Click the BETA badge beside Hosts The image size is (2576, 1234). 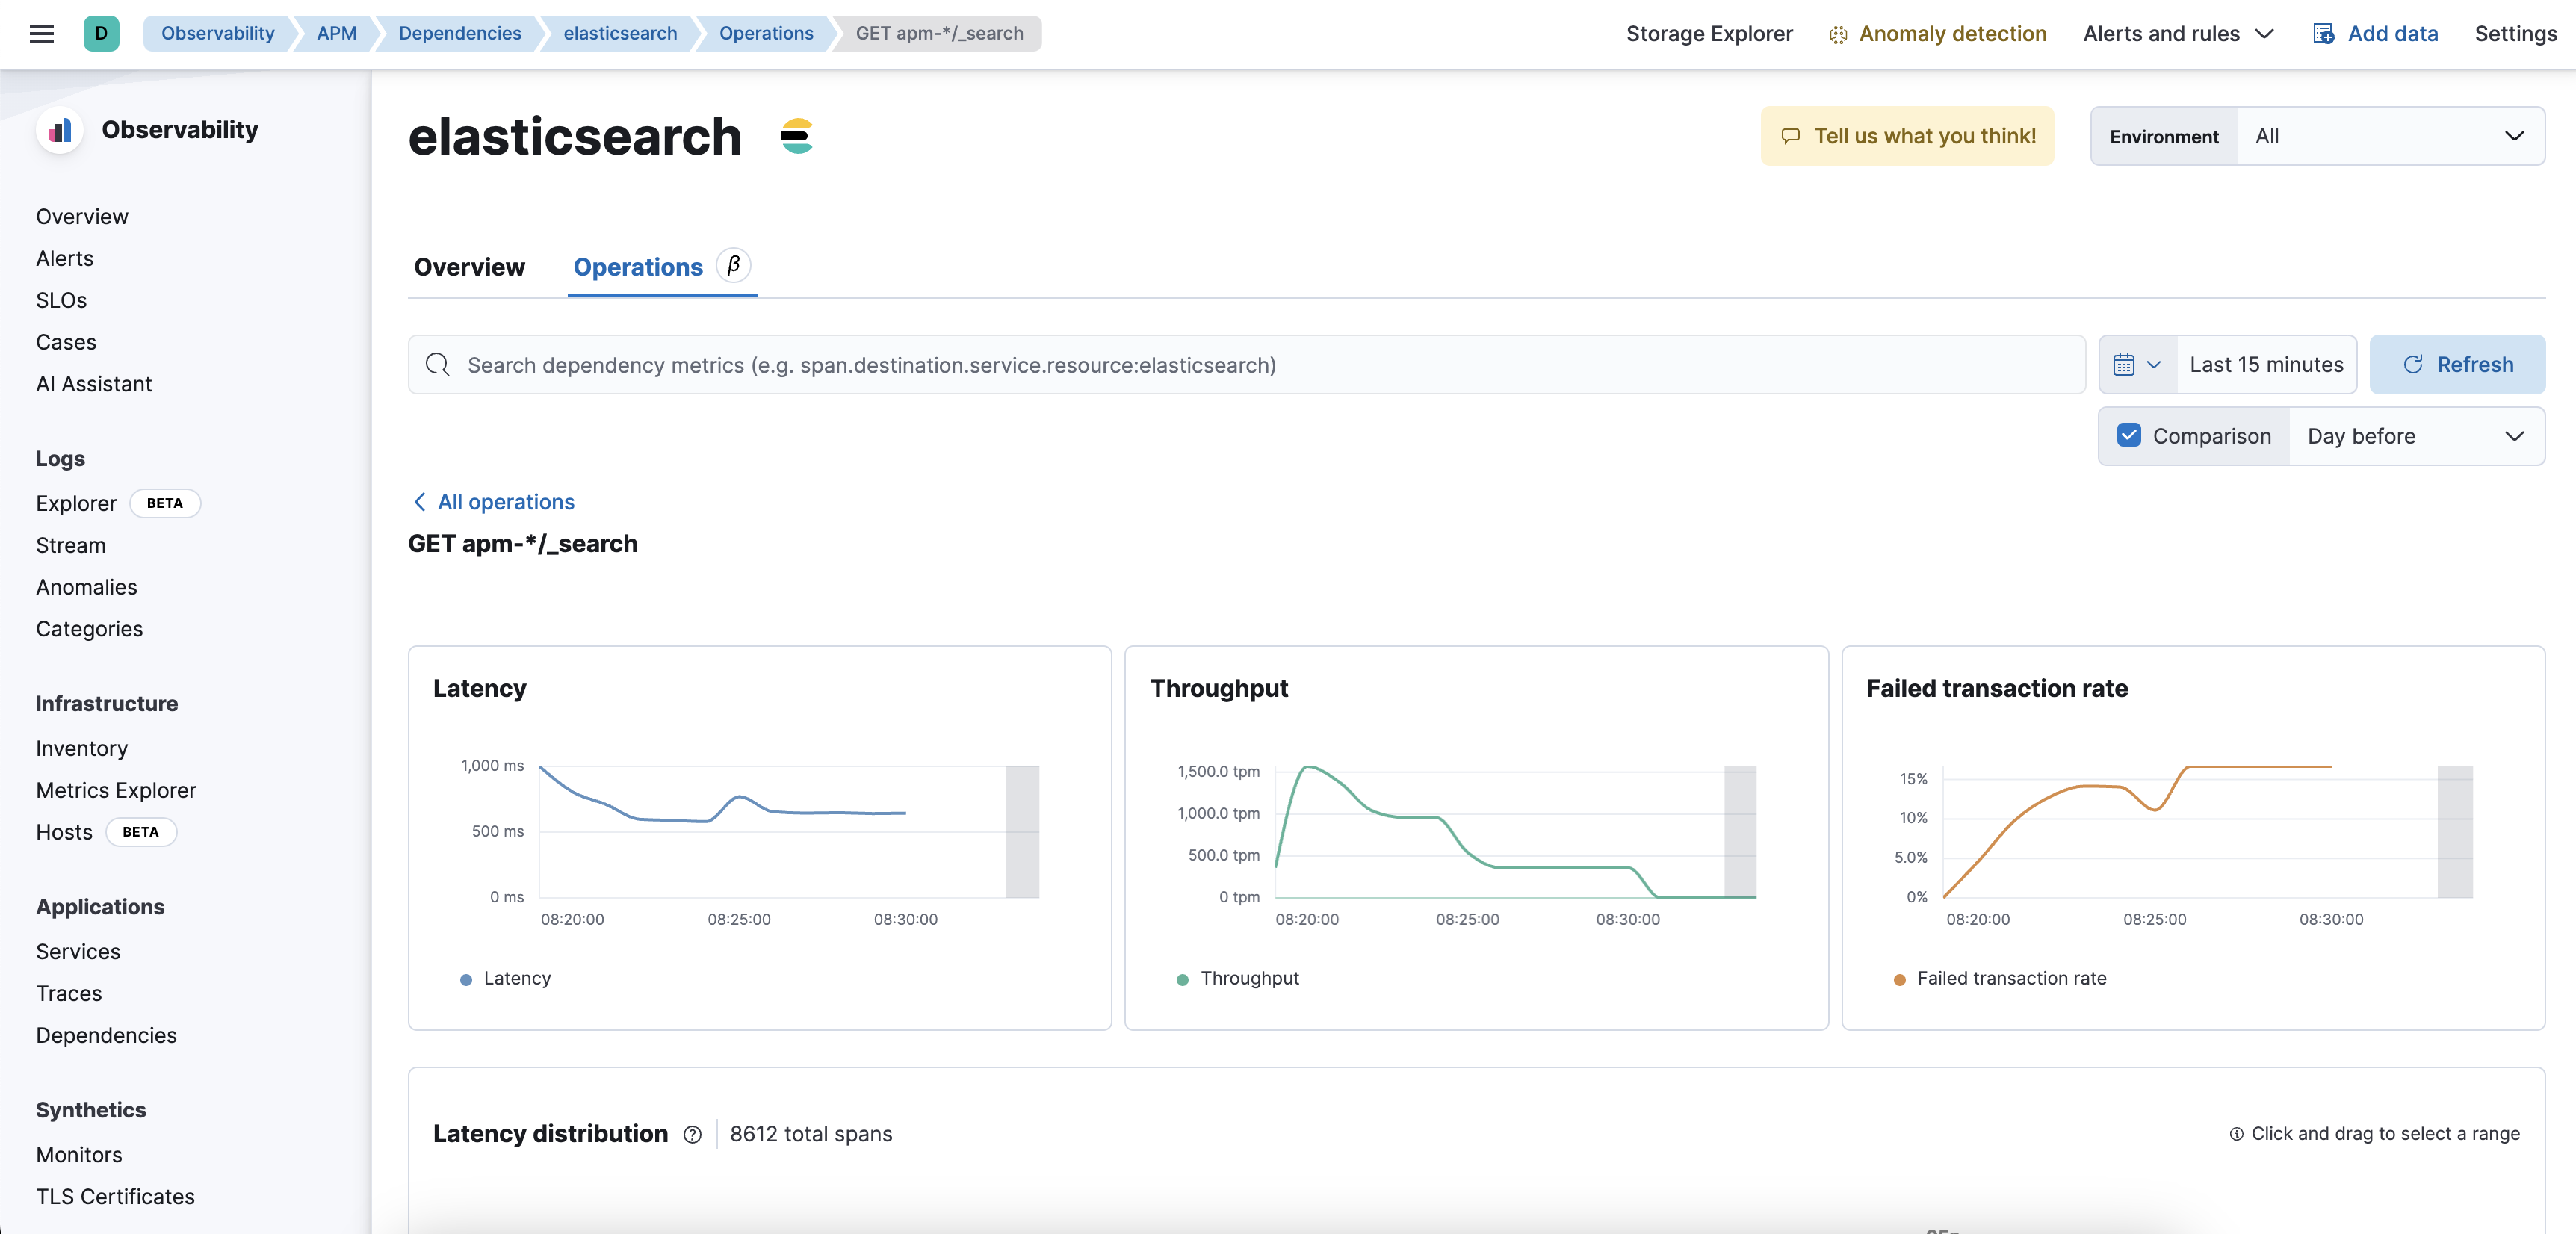(140, 832)
